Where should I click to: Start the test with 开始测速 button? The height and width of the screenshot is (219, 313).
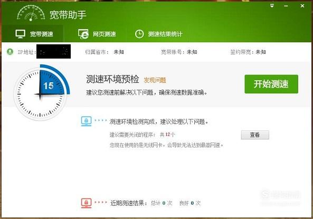pyautogui.click(x=271, y=84)
